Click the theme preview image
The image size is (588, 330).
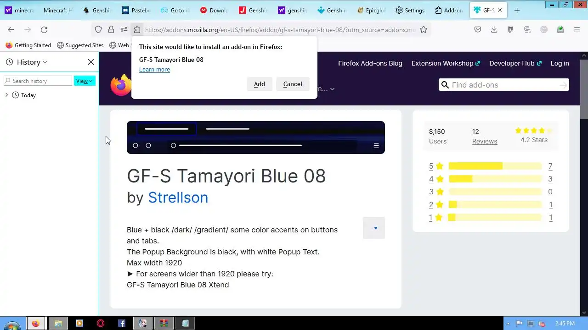click(256, 137)
